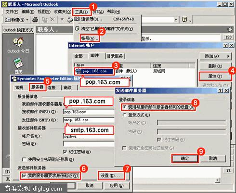
Task: Select the pop.163.com account icon
Action: click(x=78, y=71)
